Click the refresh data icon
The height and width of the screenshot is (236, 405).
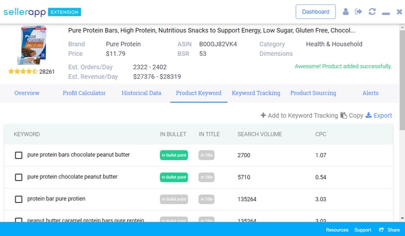coord(372,11)
